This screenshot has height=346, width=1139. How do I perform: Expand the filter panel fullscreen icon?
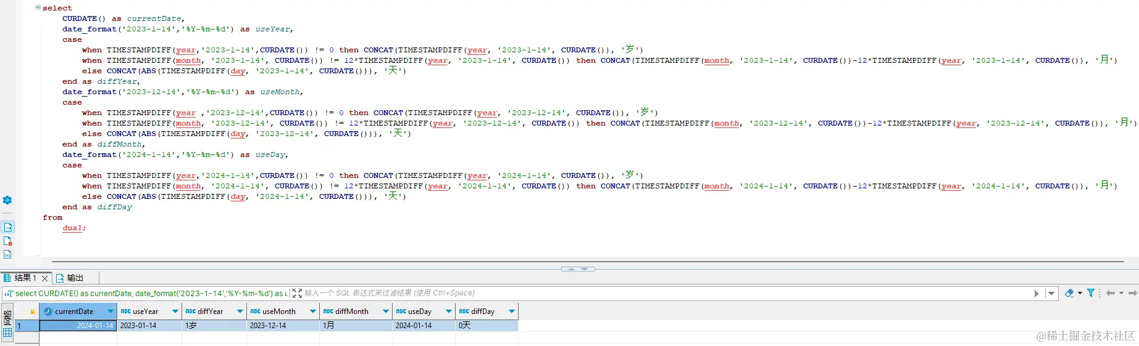297,293
